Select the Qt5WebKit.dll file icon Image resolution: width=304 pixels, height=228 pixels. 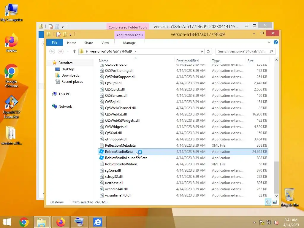tap(102, 114)
